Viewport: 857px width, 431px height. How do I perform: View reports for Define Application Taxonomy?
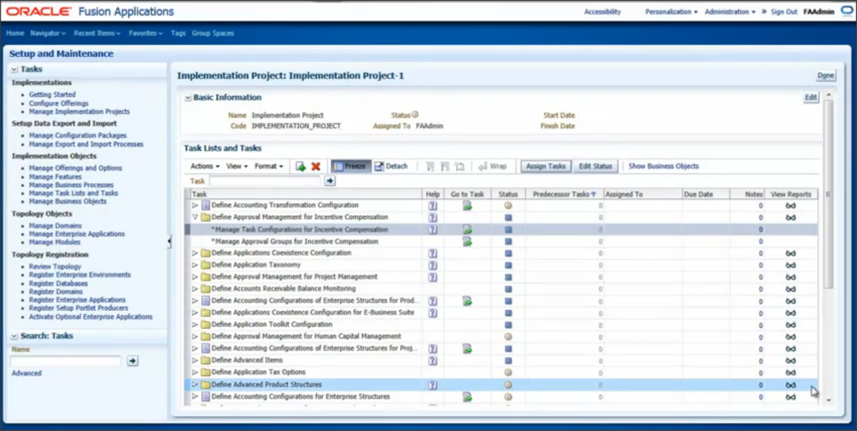791,265
